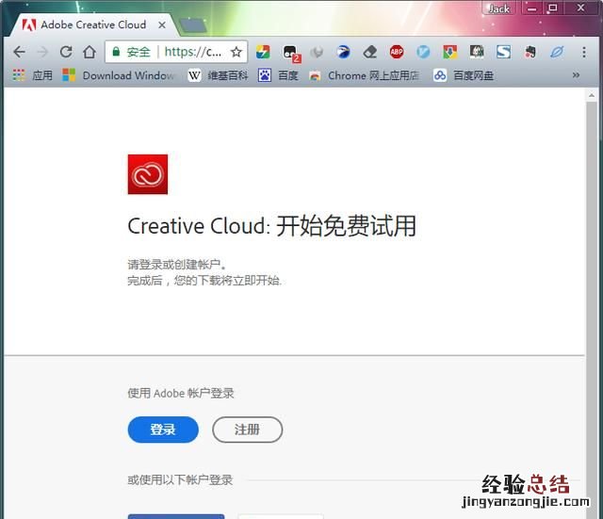Viewport: 603px width, 519px height.
Task: Click the eraser extension icon
Action: tap(370, 52)
